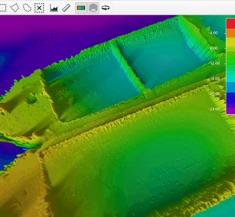Click the rotate view arrows icon

[106, 8]
